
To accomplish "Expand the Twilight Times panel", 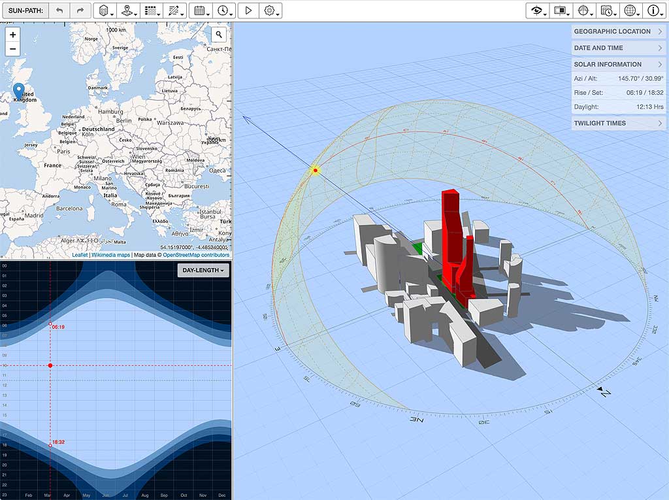I will pyautogui.click(x=618, y=123).
